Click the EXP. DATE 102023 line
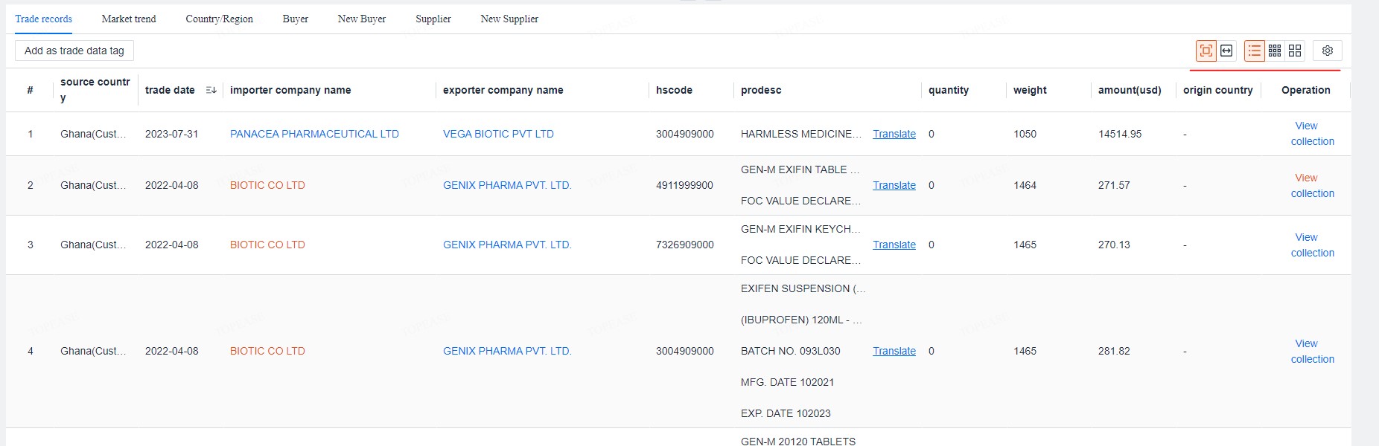The height and width of the screenshot is (446, 1379). click(x=786, y=413)
